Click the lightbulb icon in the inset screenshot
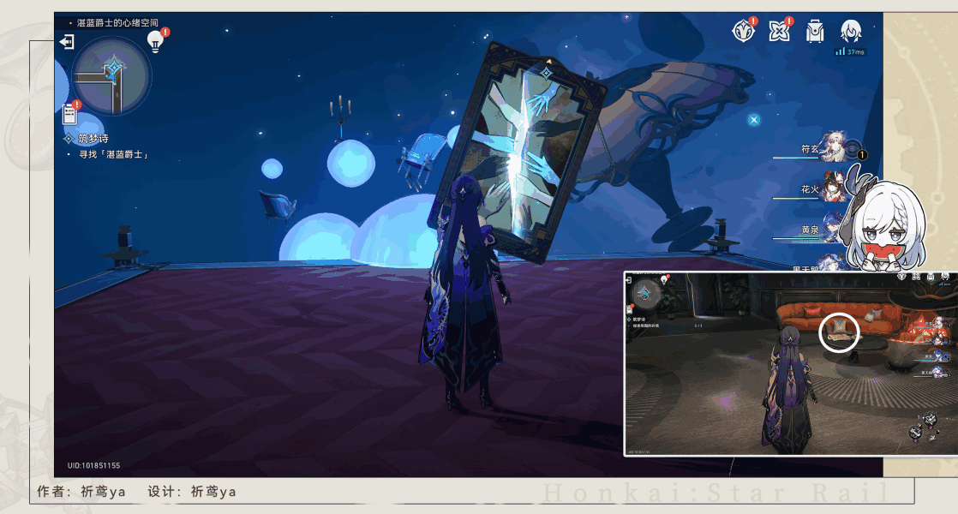Viewport: 958px width, 514px height. [x=665, y=279]
